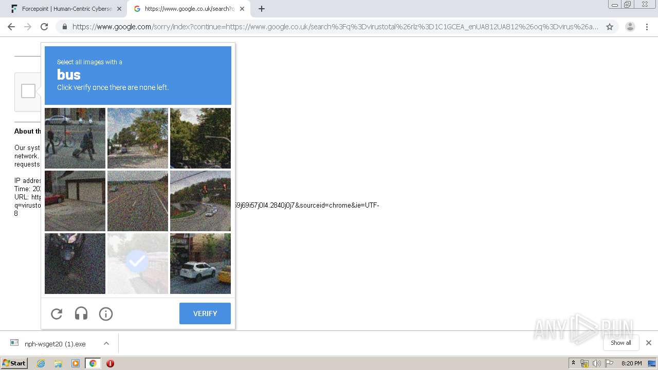The height and width of the screenshot is (370, 658).
Task: Deselect the checked faded tile
Action: pyautogui.click(x=138, y=264)
